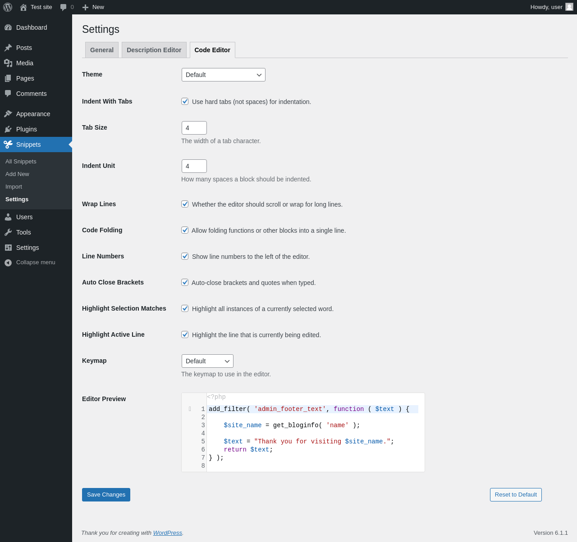Screen dimensions: 577x542
Task: Click the Editor Preview label
Action: pos(104,399)
